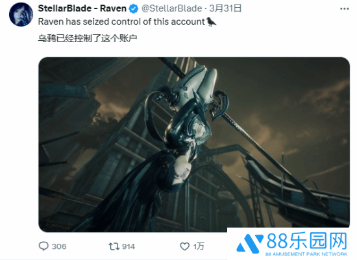Image resolution: width=357 pixels, height=260 pixels.
Task: Click the 88 Amusement Park Network caption
Action: click(x=306, y=254)
